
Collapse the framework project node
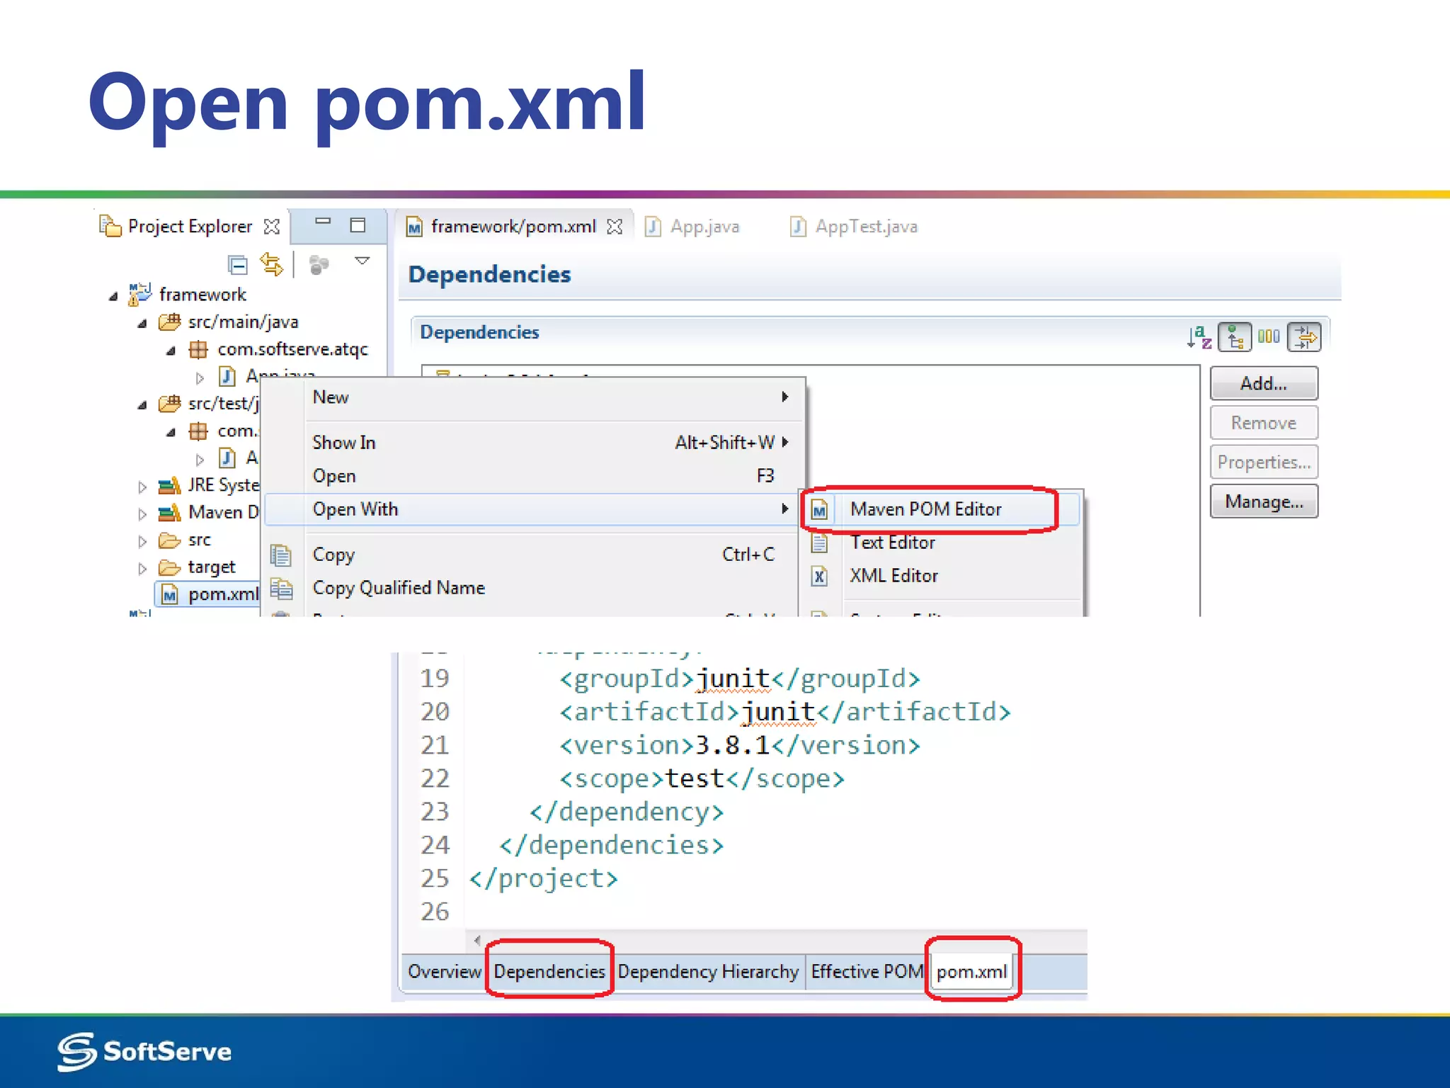tap(113, 296)
